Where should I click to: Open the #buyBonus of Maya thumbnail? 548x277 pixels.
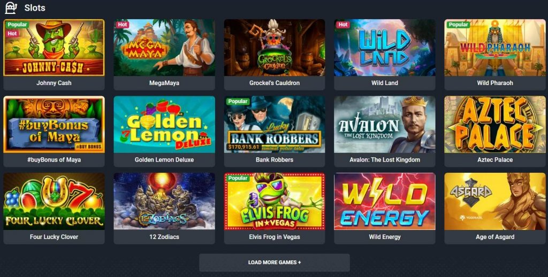[x=54, y=125]
